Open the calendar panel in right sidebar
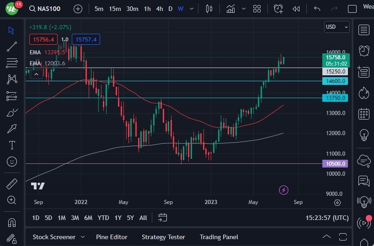The image size is (374, 246). pos(364,114)
